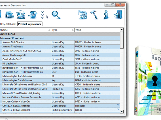Viewport: 161px width, 120px height.
Task: Select the Corel MediaOne 2 row
Action: click(61, 59)
